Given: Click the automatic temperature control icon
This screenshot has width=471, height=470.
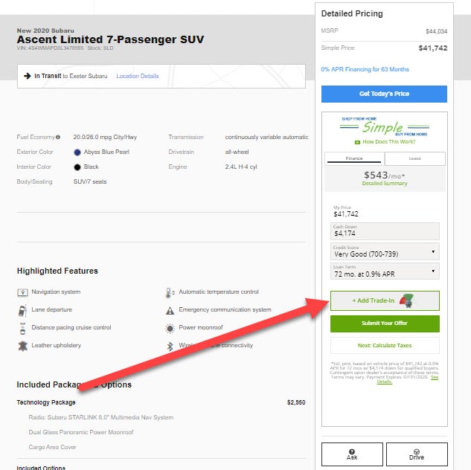Looking at the screenshot, I should pos(170,292).
